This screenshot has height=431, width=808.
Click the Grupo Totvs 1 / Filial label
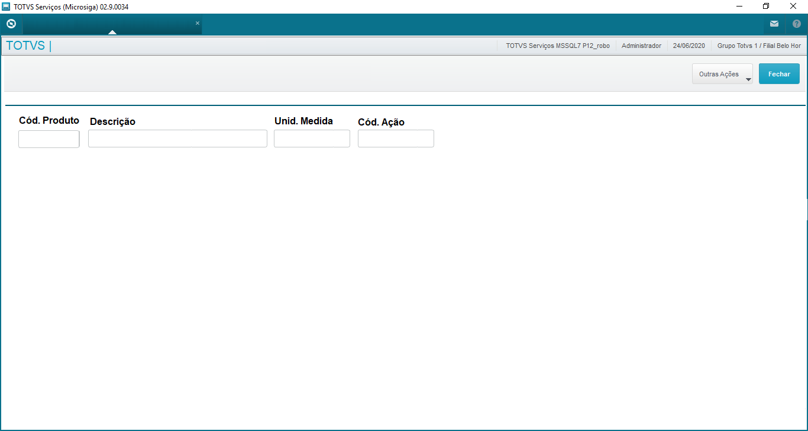(x=759, y=46)
